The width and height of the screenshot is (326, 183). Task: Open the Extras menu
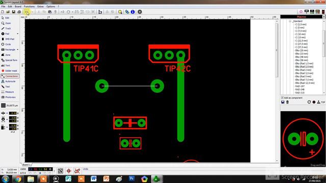(x=40, y=7)
